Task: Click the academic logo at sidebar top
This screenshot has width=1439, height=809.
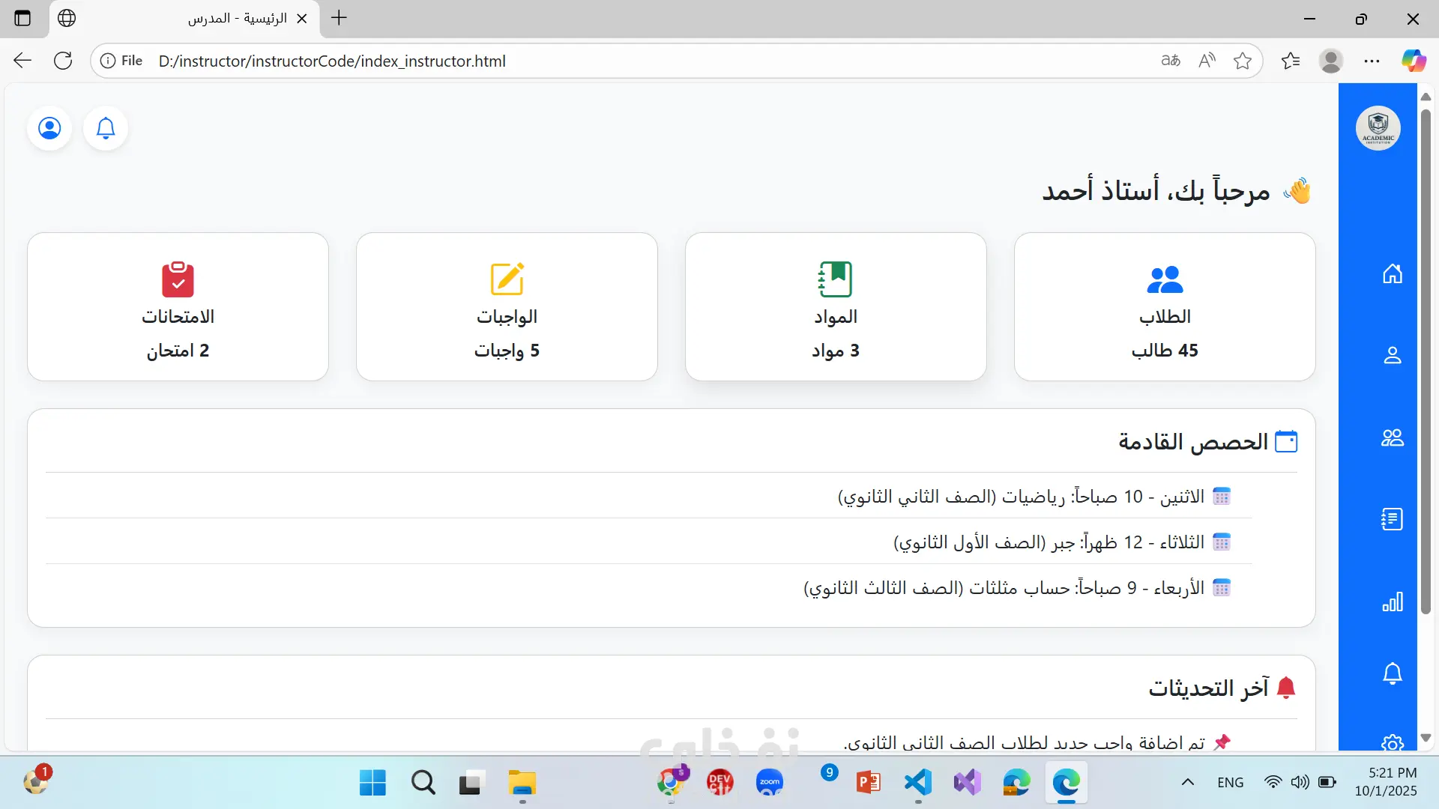Action: coord(1378,128)
